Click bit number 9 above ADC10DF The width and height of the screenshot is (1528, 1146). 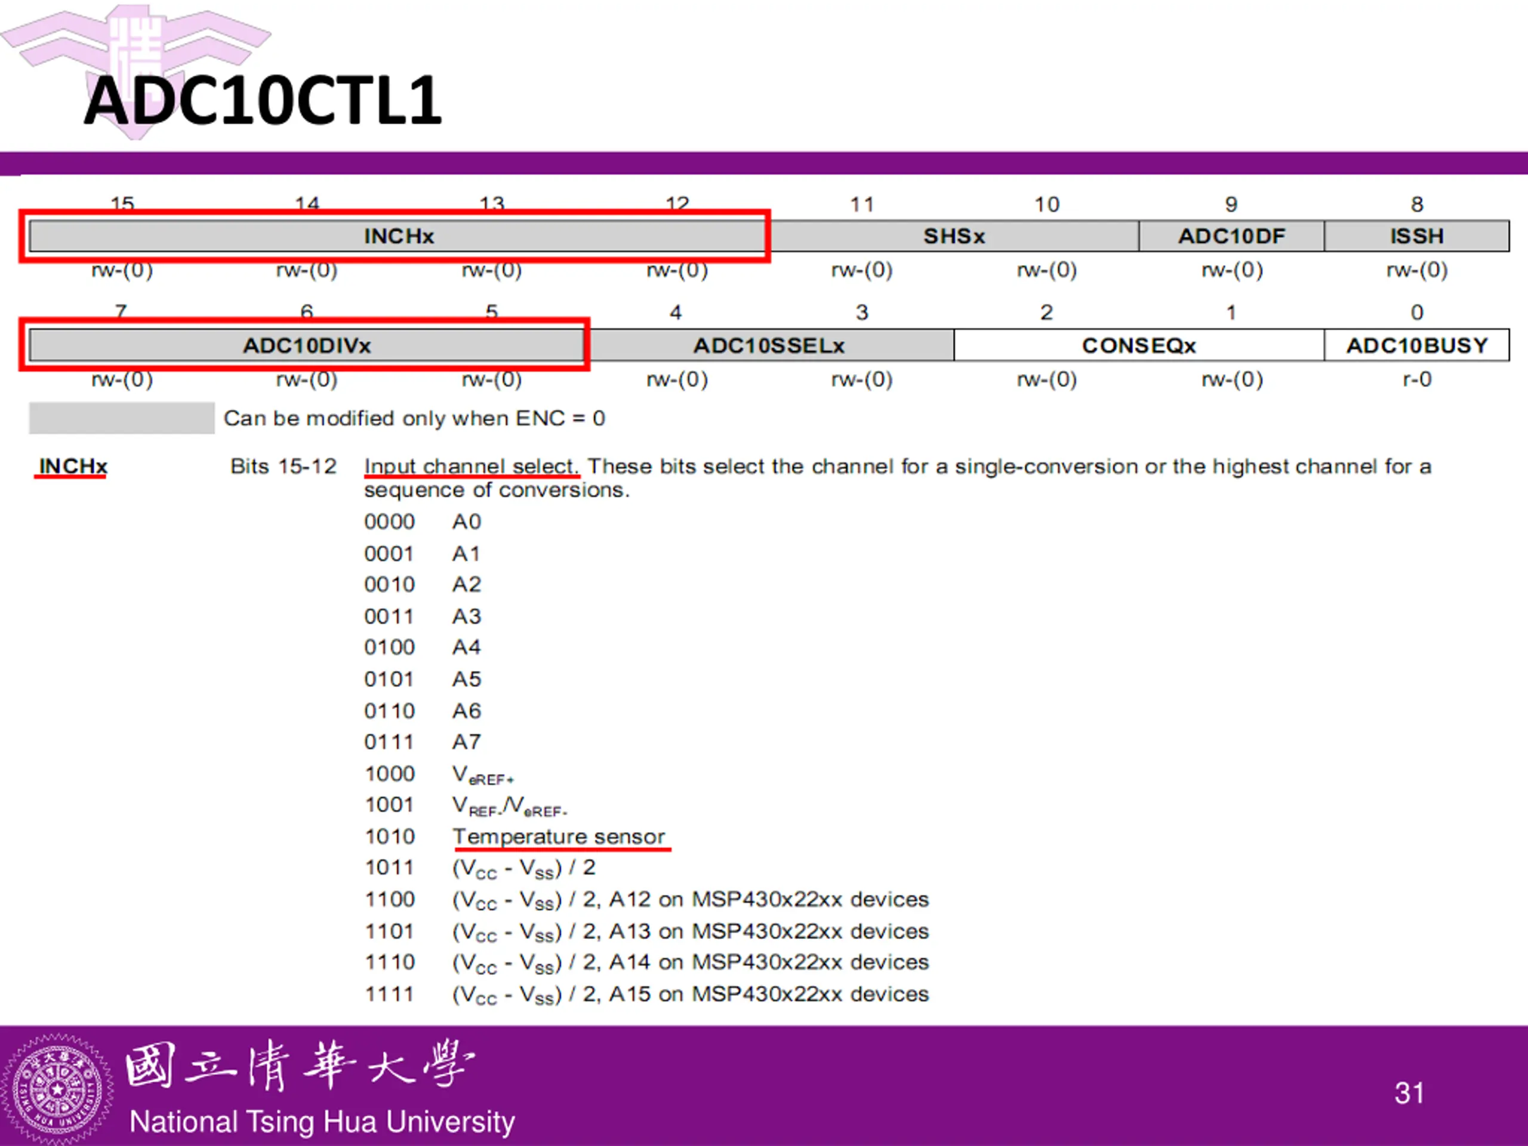pos(1231,205)
